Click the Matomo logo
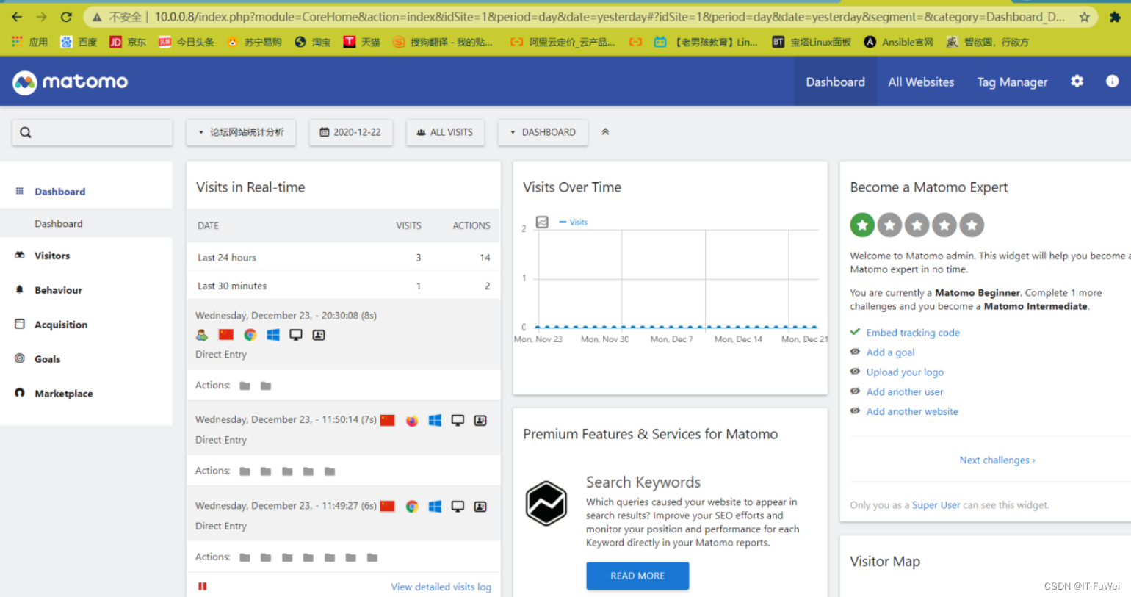1131x597 pixels. click(x=70, y=82)
